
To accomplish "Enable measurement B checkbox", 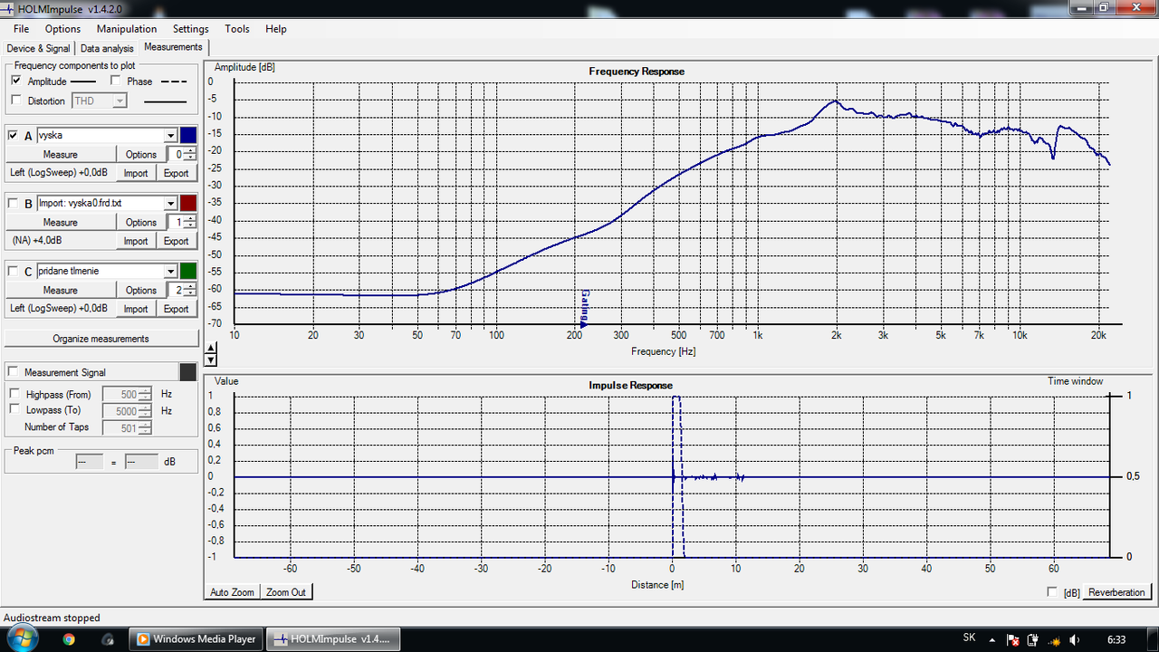I will (13, 203).
